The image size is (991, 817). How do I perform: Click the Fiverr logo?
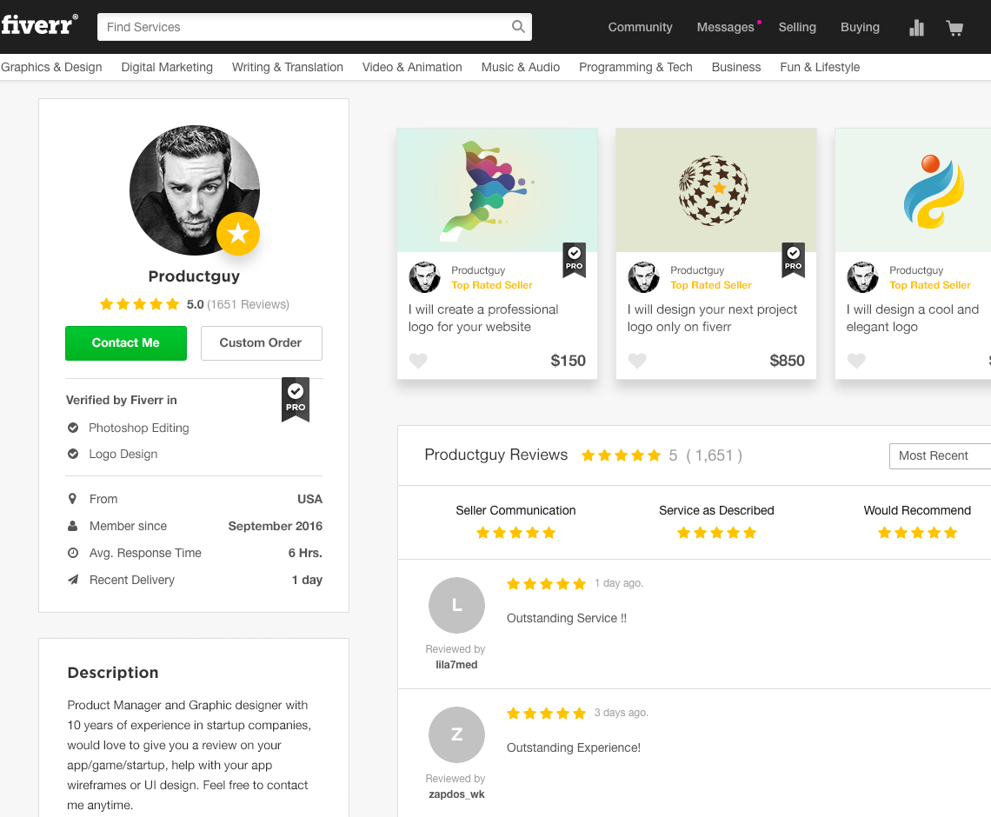click(39, 25)
